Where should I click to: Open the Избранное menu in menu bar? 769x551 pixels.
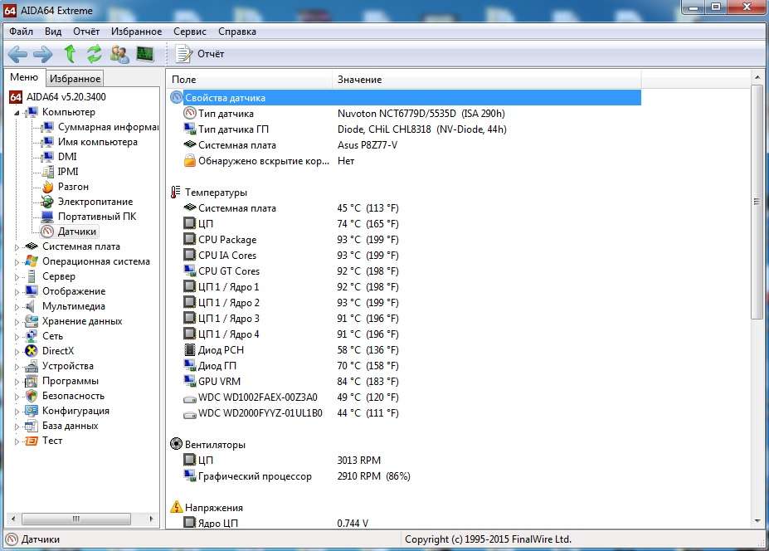click(x=136, y=32)
